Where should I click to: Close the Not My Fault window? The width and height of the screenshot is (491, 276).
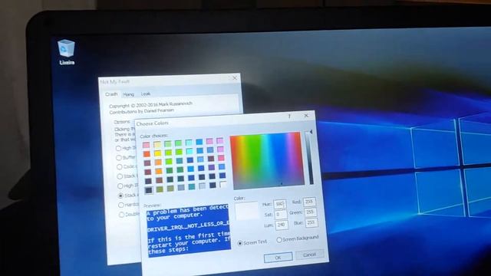point(235,78)
